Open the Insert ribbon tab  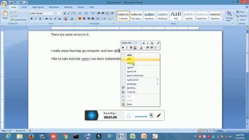pos(24,7)
